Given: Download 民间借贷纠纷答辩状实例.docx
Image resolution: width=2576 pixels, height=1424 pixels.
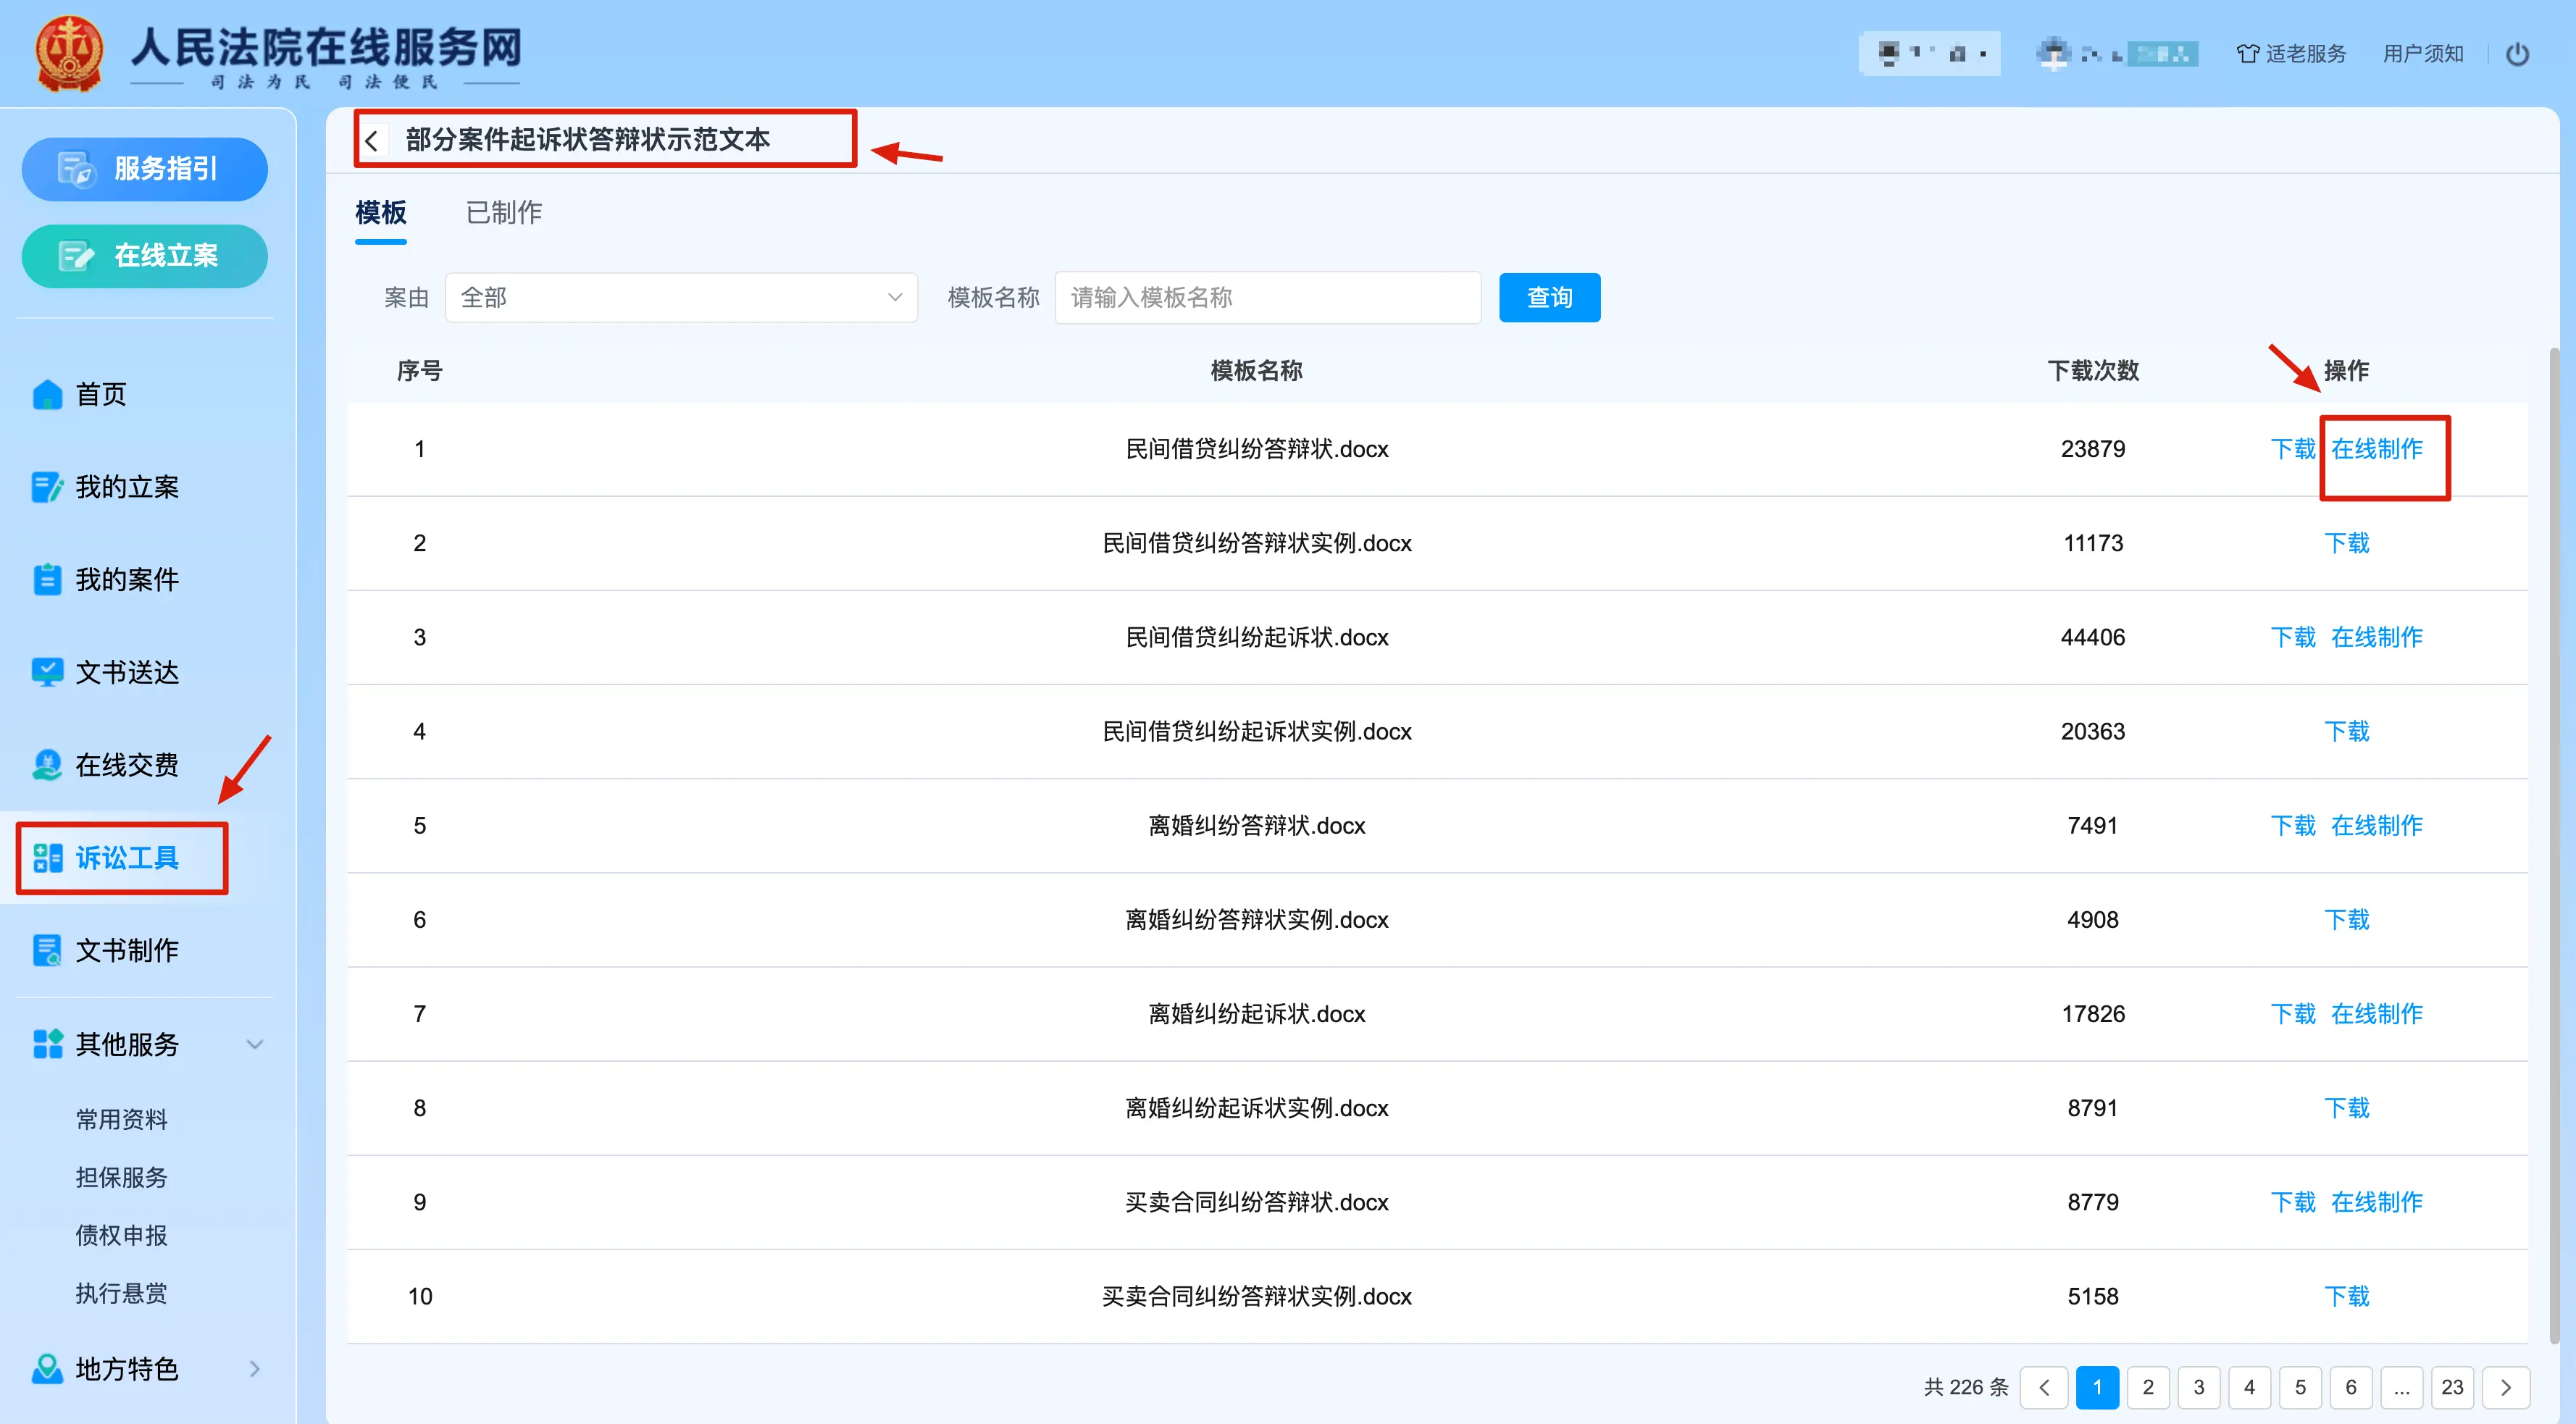Looking at the screenshot, I should click(2346, 543).
